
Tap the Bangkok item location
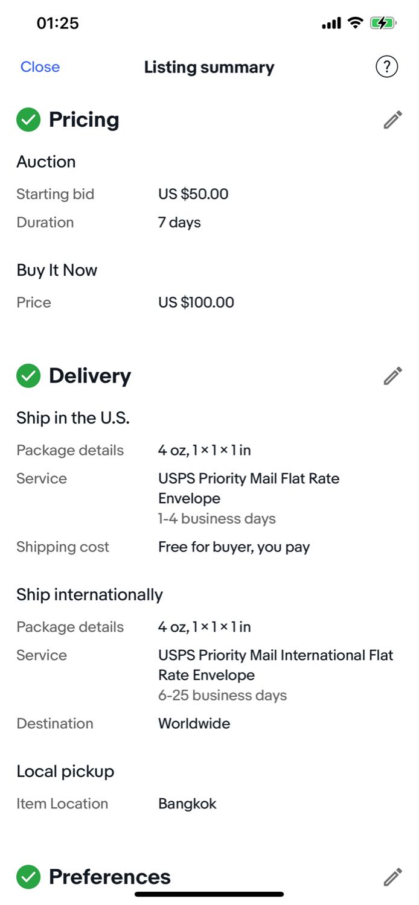point(187,804)
